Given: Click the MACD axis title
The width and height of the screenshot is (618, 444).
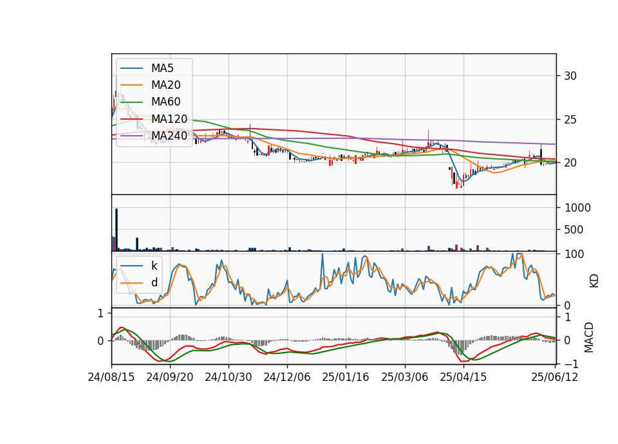Looking at the screenshot, I should tap(589, 337).
